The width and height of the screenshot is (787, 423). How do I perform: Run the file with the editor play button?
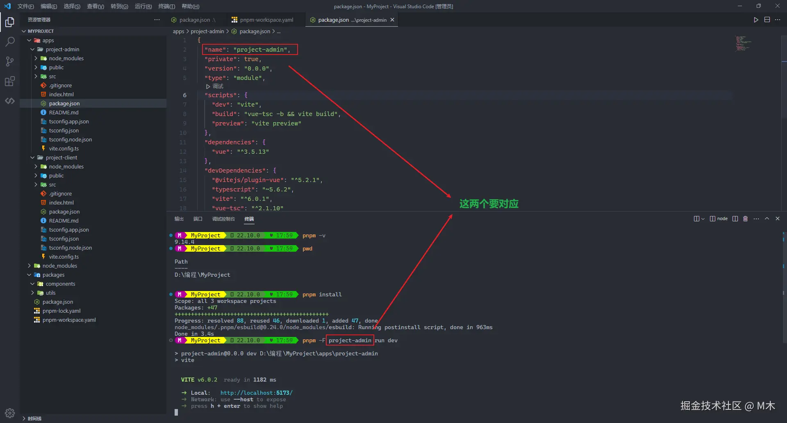[756, 20]
